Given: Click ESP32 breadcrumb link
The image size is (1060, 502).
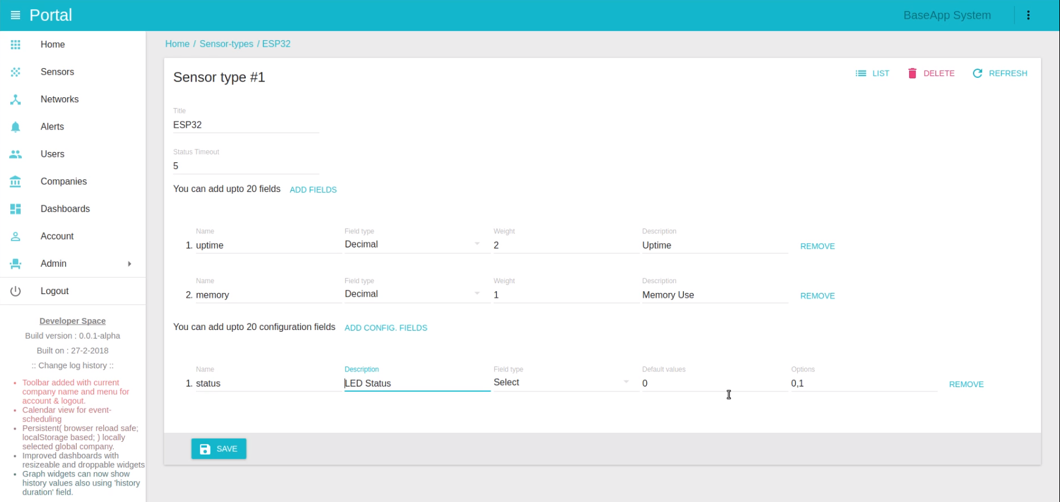Looking at the screenshot, I should [276, 44].
